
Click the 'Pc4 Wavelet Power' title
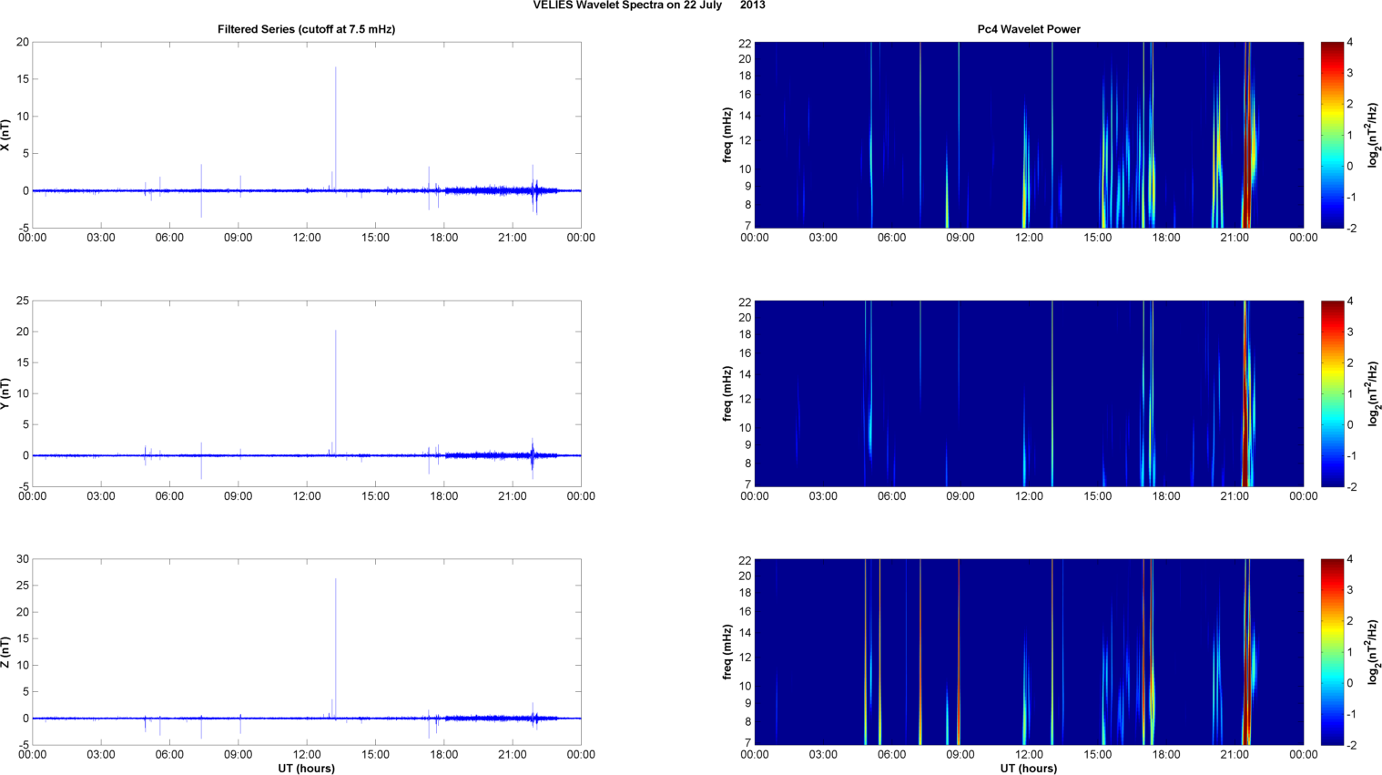point(1029,29)
